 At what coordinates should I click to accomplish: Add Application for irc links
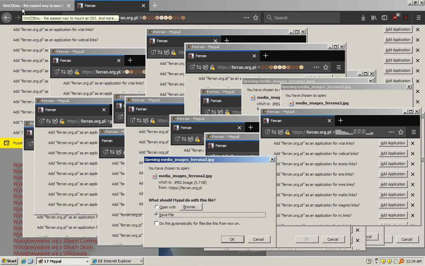click(393, 215)
